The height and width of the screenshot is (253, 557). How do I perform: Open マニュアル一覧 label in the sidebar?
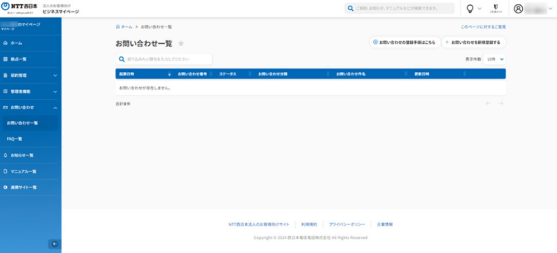click(24, 171)
